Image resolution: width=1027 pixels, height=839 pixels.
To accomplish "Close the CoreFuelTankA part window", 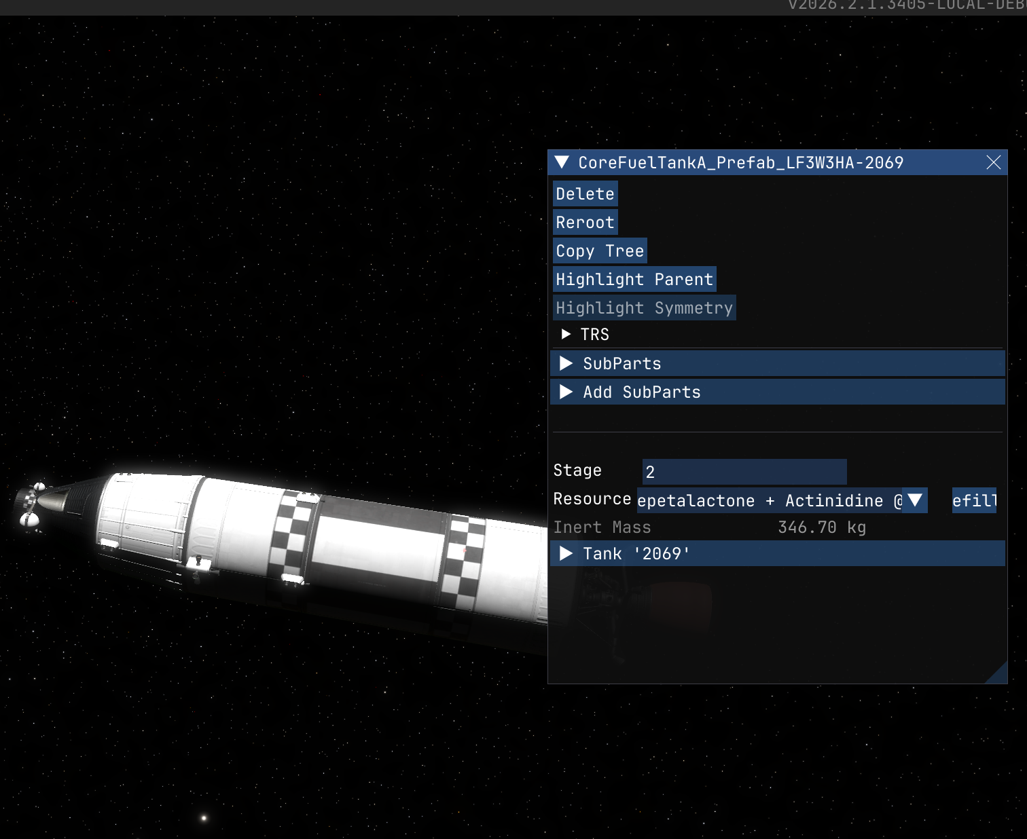I will 993,162.
